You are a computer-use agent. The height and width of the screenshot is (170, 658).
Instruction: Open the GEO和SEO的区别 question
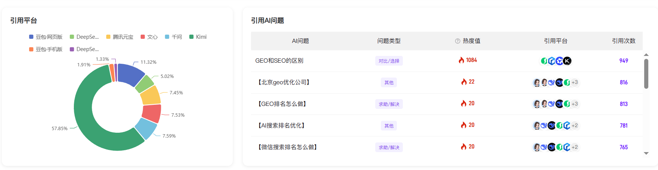(x=279, y=61)
